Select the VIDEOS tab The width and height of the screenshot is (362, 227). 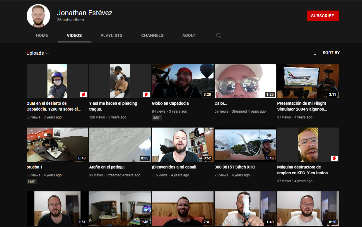click(x=74, y=35)
